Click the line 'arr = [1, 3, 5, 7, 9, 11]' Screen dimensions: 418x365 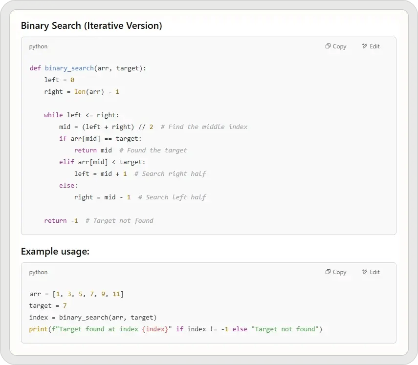(76, 294)
